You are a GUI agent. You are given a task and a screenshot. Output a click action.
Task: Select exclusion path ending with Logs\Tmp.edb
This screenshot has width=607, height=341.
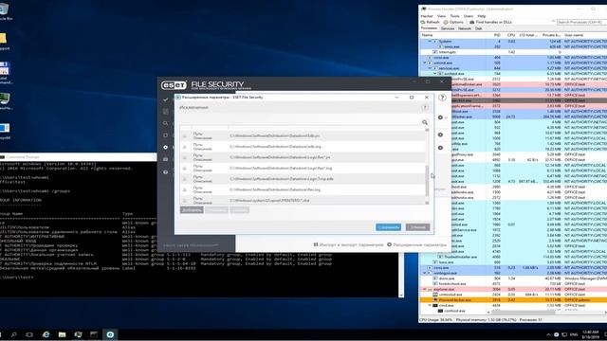pyautogui.click(x=302, y=179)
